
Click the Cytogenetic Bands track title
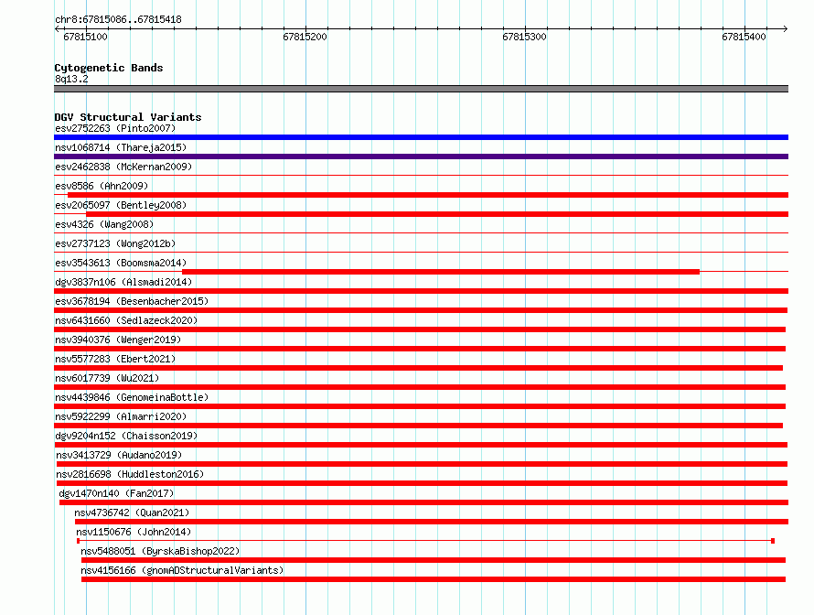point(109,68)
